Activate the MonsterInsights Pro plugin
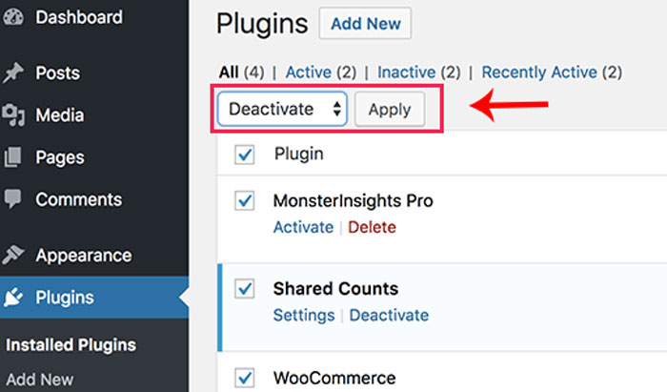 [x=303, y=227]
